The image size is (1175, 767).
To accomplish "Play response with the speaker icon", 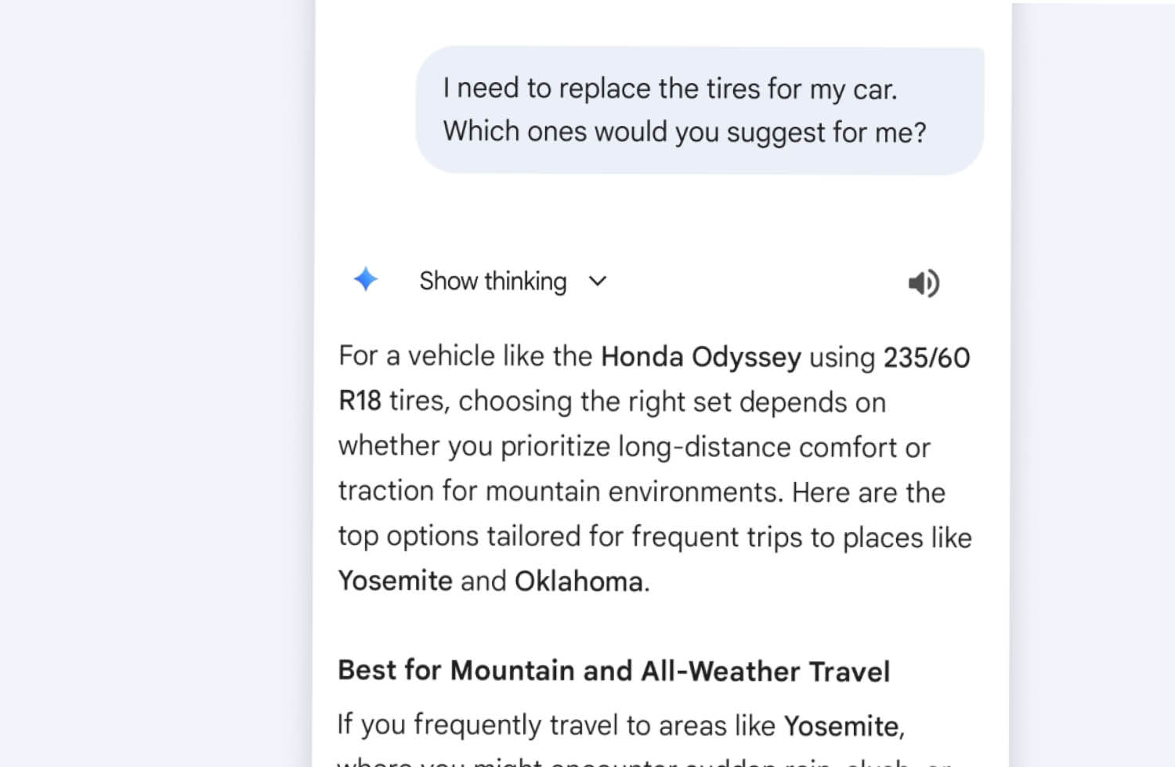I will pos(924,283).
